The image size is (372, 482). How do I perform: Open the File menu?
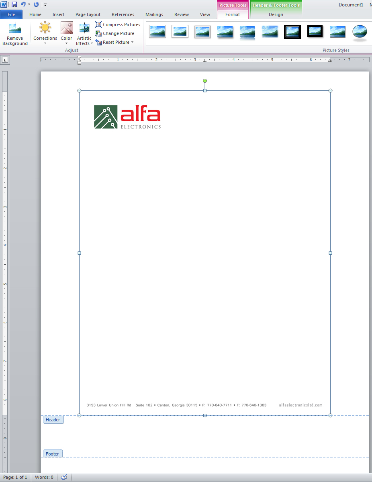coord(11,14)
